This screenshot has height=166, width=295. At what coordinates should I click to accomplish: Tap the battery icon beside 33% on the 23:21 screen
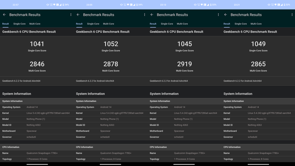(284, 5)
